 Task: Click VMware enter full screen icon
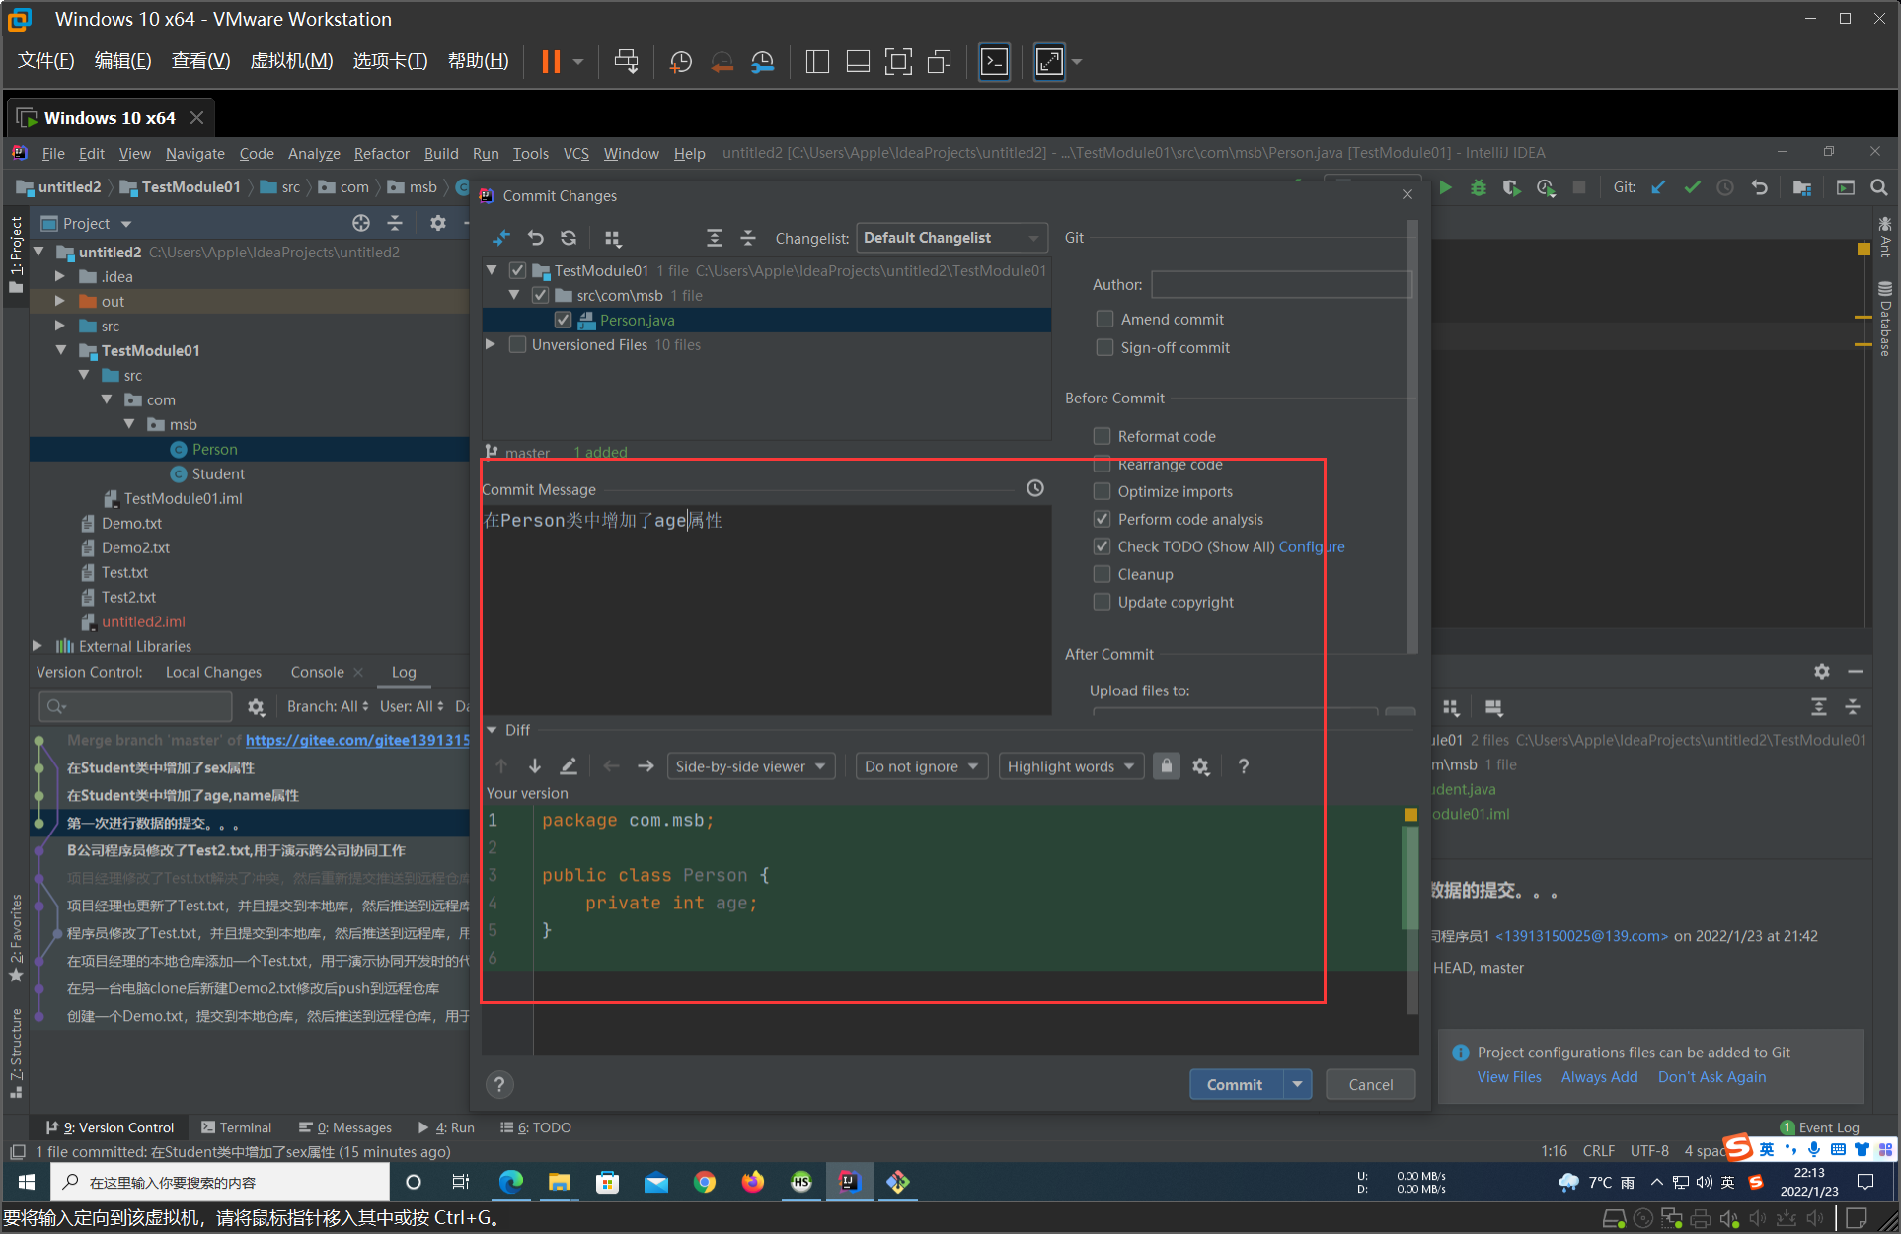click(898, 62)
